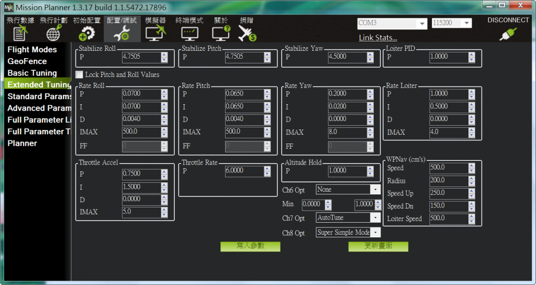Open Planner in the sidebar
Screen dimensions: 536x285
click(22, 143)
